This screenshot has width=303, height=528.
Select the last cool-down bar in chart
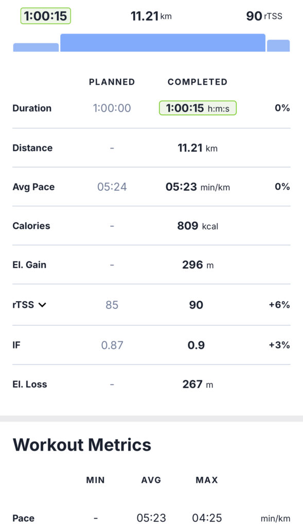click(278, 45)
